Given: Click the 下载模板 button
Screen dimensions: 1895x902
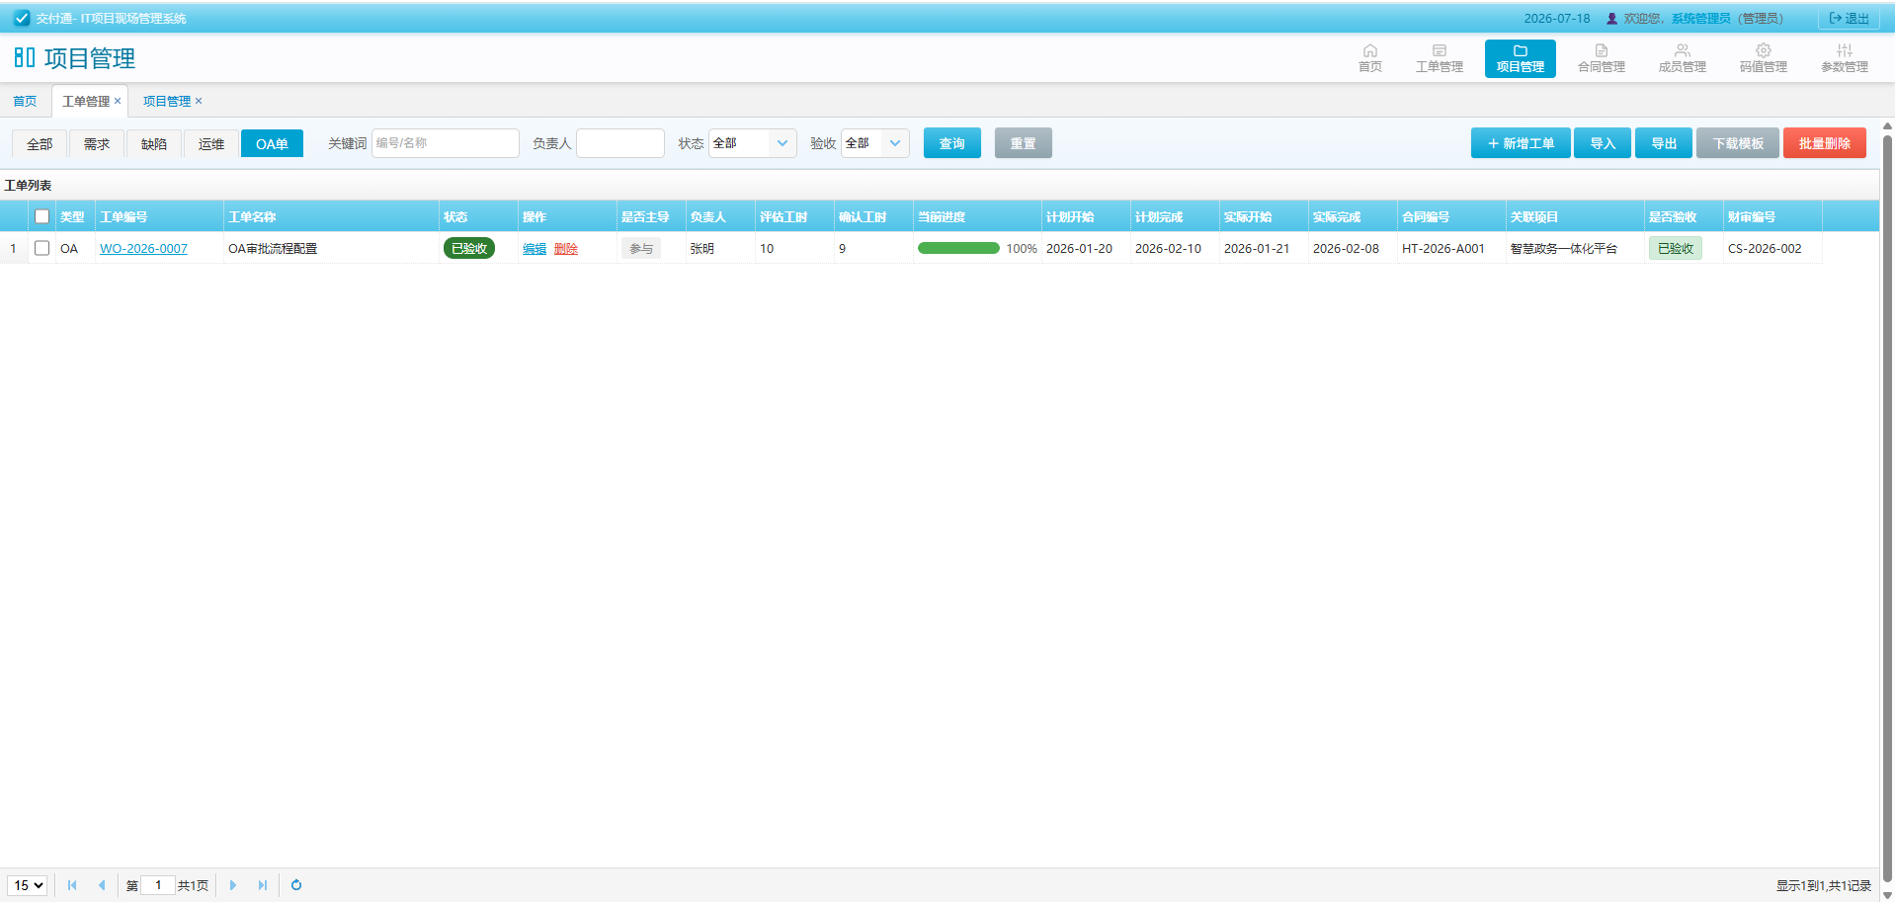Looking at the screenshot, I should (1738, 143).
